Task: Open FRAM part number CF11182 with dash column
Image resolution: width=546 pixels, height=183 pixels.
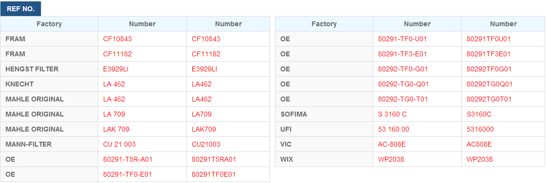Action: click(x=117, y=54)
